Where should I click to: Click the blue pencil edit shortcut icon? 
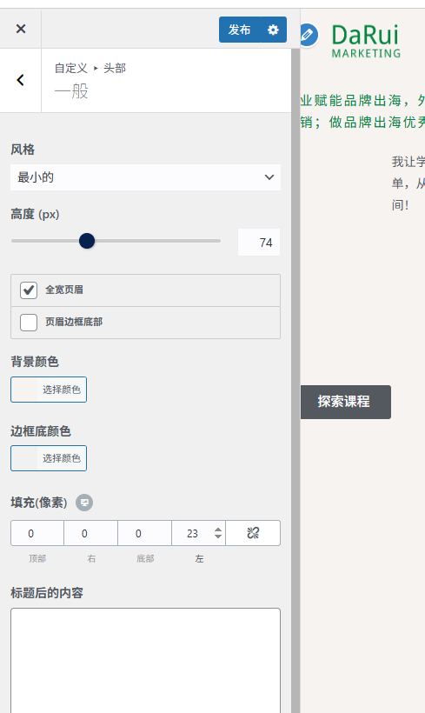[x=308, y=35]
